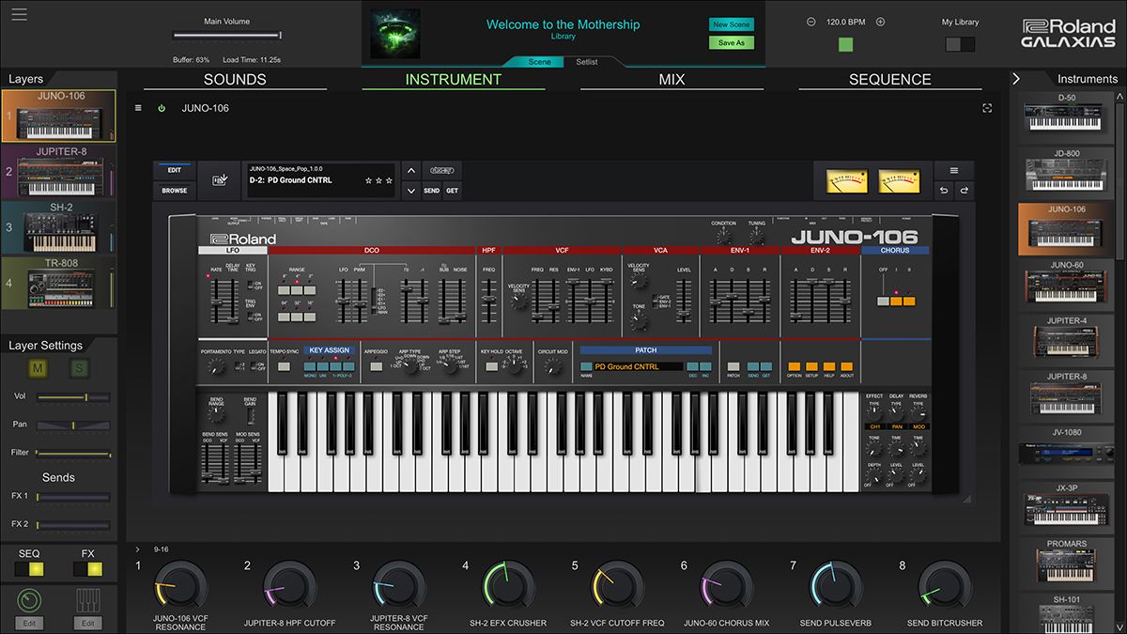Select keyboard-control mode icon above Edit
Viewport: 1127px width, 634px height.
pyautogui.click(x=88, y=600)
